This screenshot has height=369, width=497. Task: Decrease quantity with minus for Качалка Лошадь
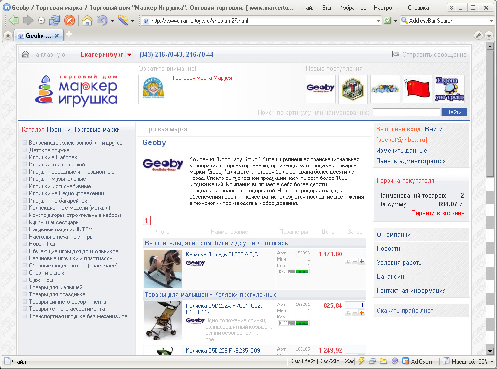[x=355, y=261]
